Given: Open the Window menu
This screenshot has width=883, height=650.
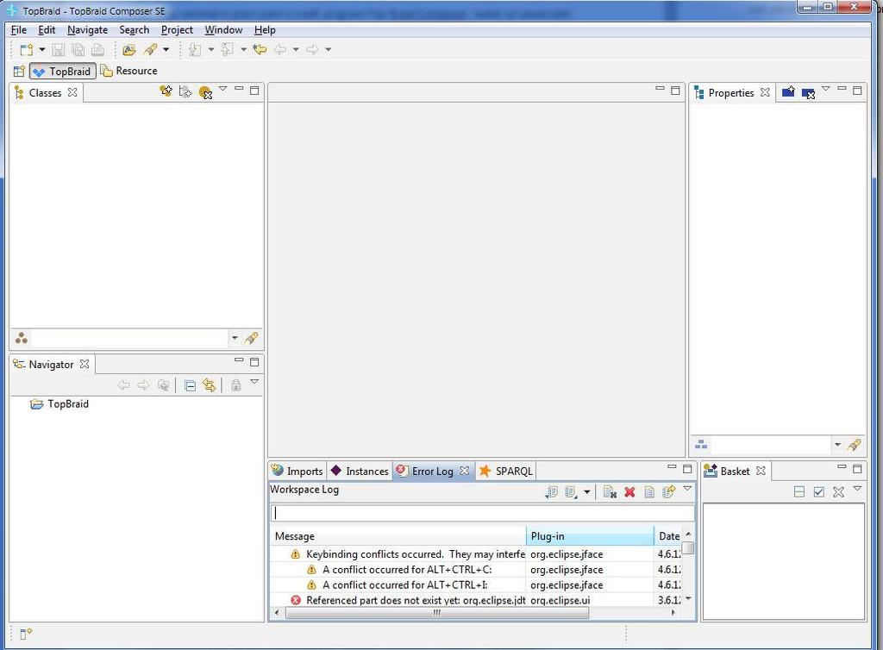Looking at the screenshot, I should point(223,30).
